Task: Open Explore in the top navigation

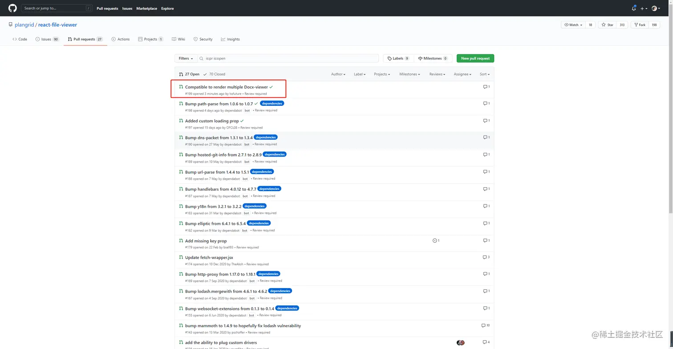Action: [x=167, y=8]
